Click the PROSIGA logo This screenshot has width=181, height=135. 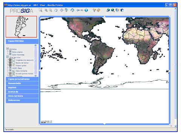pos(21,11)
